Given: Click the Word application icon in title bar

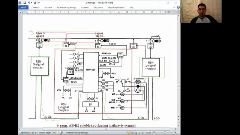Looking at the screenshot, I should (x=20, y=3).
